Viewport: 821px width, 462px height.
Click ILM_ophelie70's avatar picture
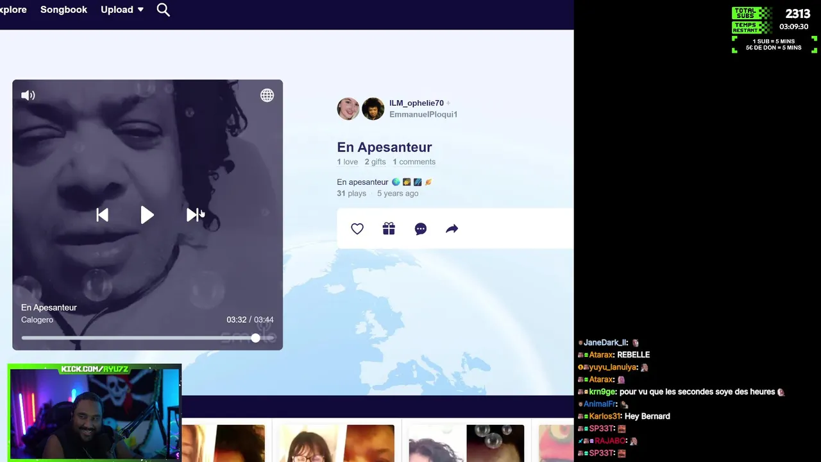(x=348, y=109)
